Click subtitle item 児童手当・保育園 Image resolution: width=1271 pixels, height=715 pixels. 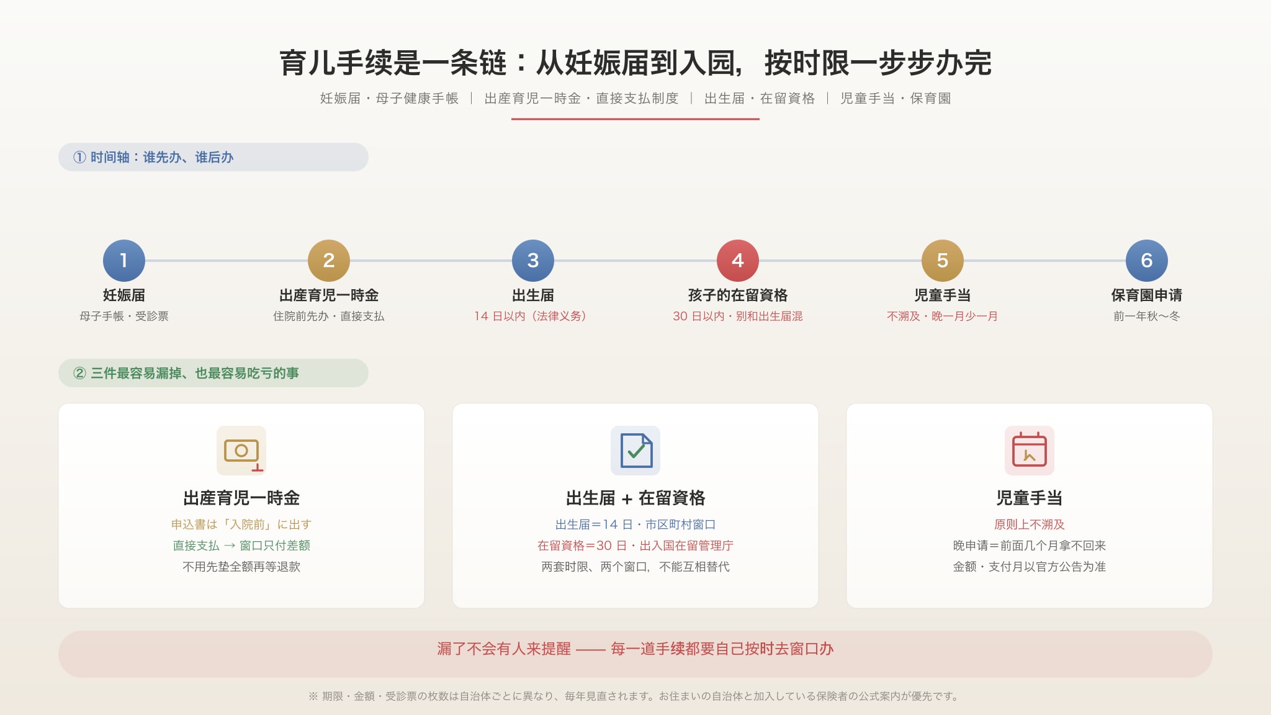pos(896,98)
